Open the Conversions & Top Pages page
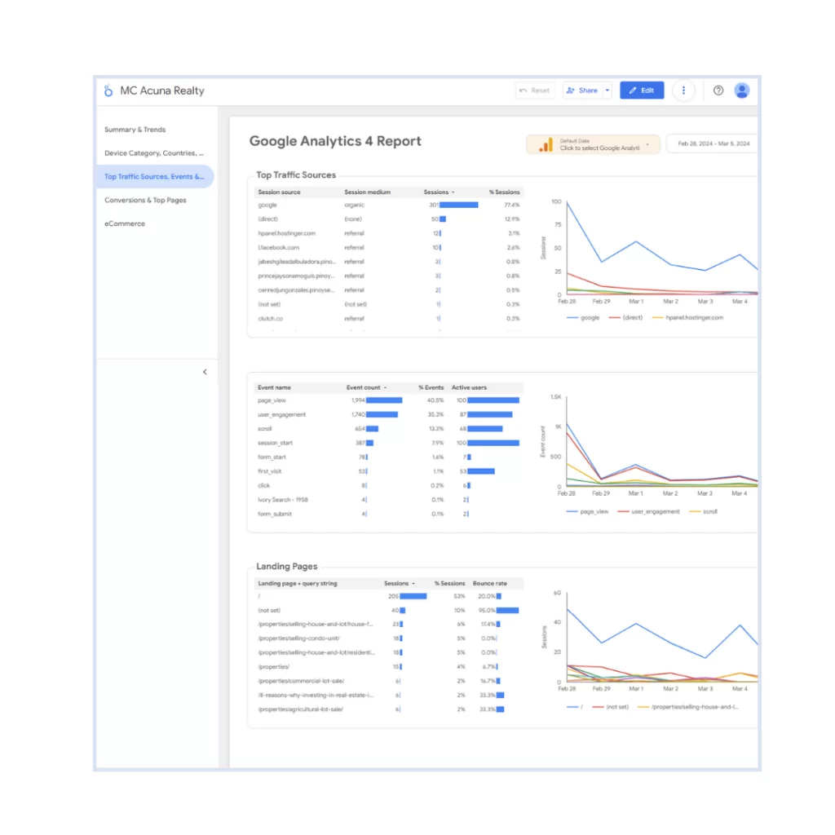 pos(145,201)
